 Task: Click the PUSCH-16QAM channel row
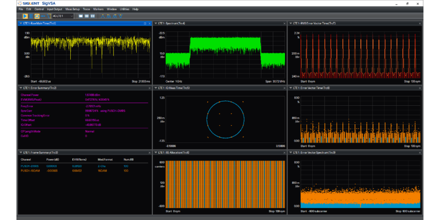click(30, 170)
